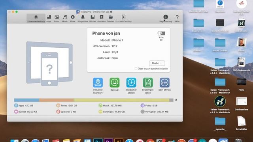Open the Filme toolbar section
Viewport: 253px width, 142px height.
coord(73,19)
